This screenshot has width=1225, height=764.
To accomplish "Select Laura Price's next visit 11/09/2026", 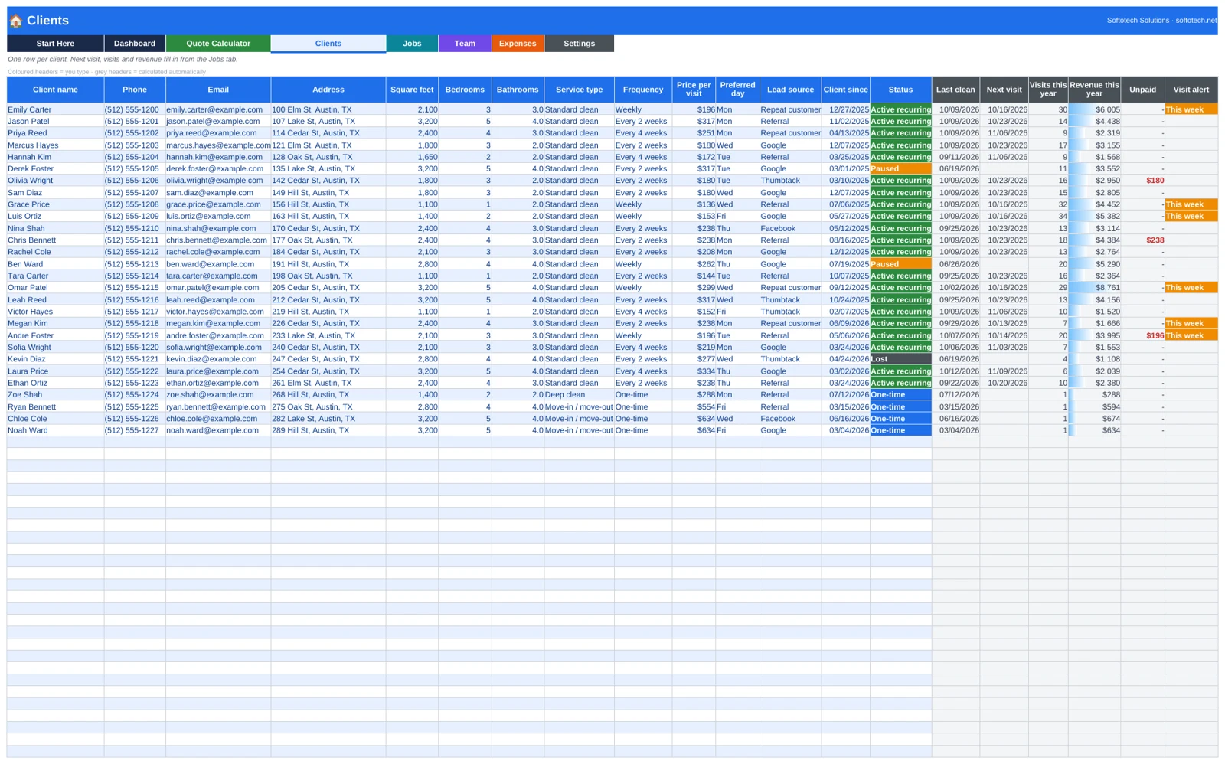I will tap(1004, 371).
